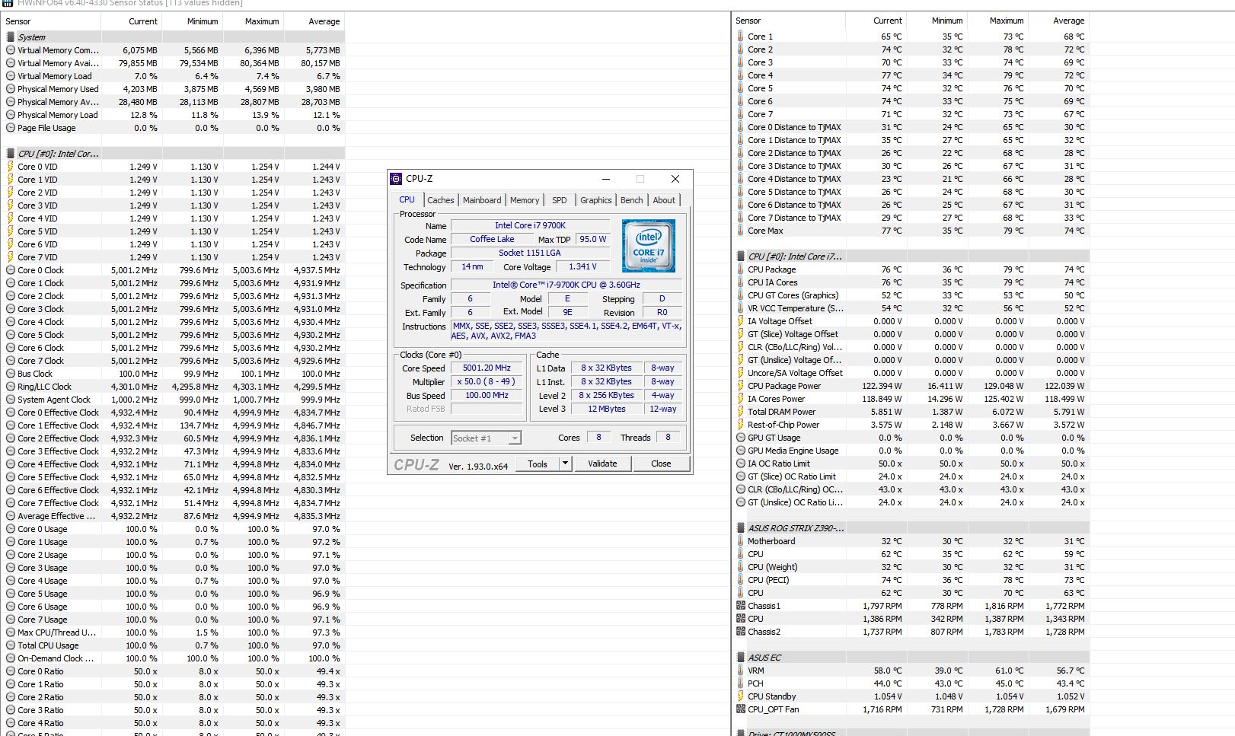
Task: Click the thermometer icon beside Core Max
Action: [x=741, y=231]
